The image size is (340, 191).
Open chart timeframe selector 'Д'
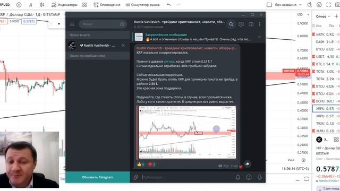pyautogui.click(x=31, y=5)
